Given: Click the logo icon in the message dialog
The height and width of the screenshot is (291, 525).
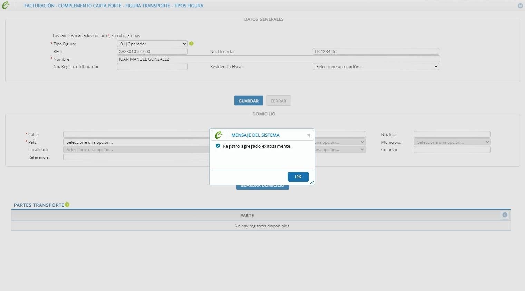Looking at the screenshot, I should pyautogui.click(x=218, y=135).
